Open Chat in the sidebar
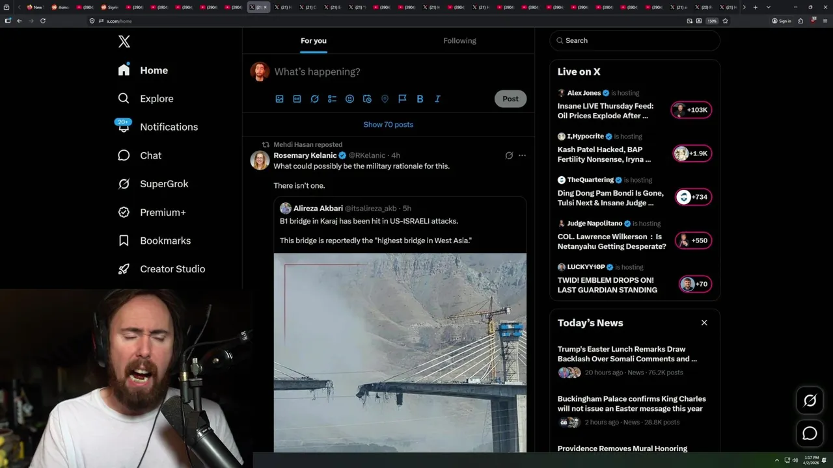Screen dimensions: 833x468 (139, 155)
